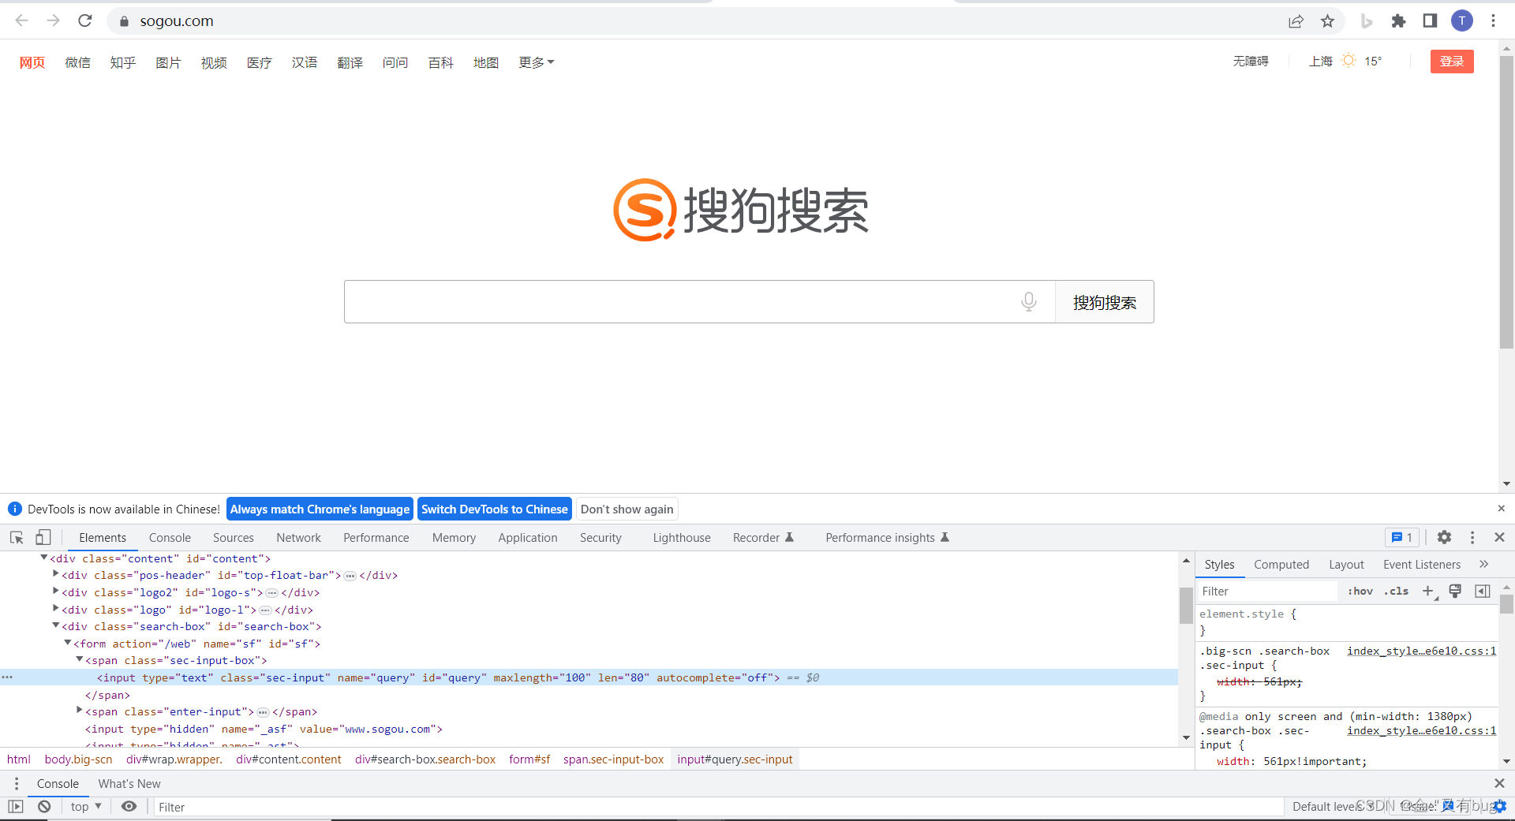Open the issues counter badge showing 1
The image size is (1515, 821).
[1402, 537]
